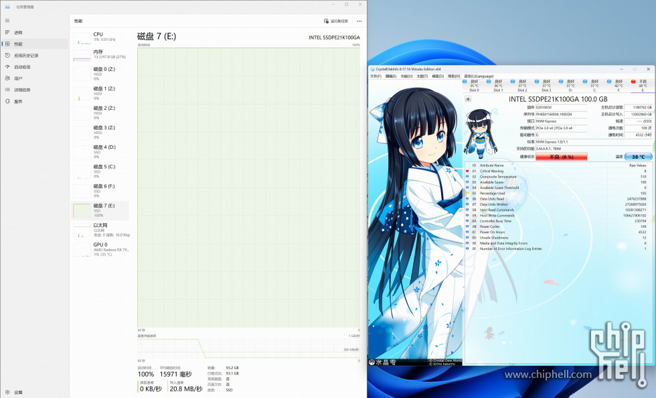Click the previous-disk left arrow button
The height and width of the screenshot is (398, 656).
point(468,99)
